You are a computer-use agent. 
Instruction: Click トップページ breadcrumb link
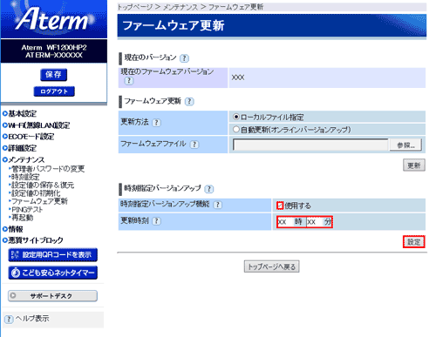pyautogui.click(x=135, y=7)
